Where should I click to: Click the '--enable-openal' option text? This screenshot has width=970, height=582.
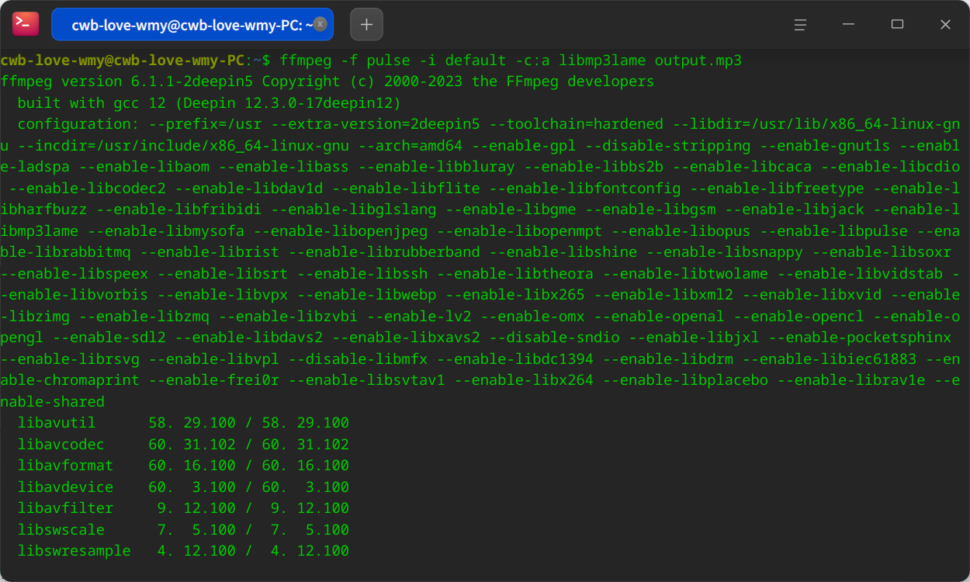pos(659,317)
